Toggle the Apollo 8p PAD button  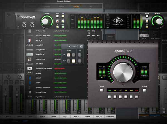[x=63, y=21]
